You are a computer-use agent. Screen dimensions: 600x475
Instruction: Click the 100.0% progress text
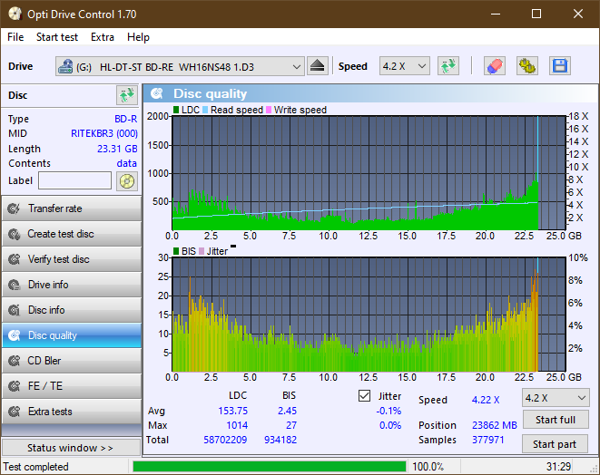428,467
